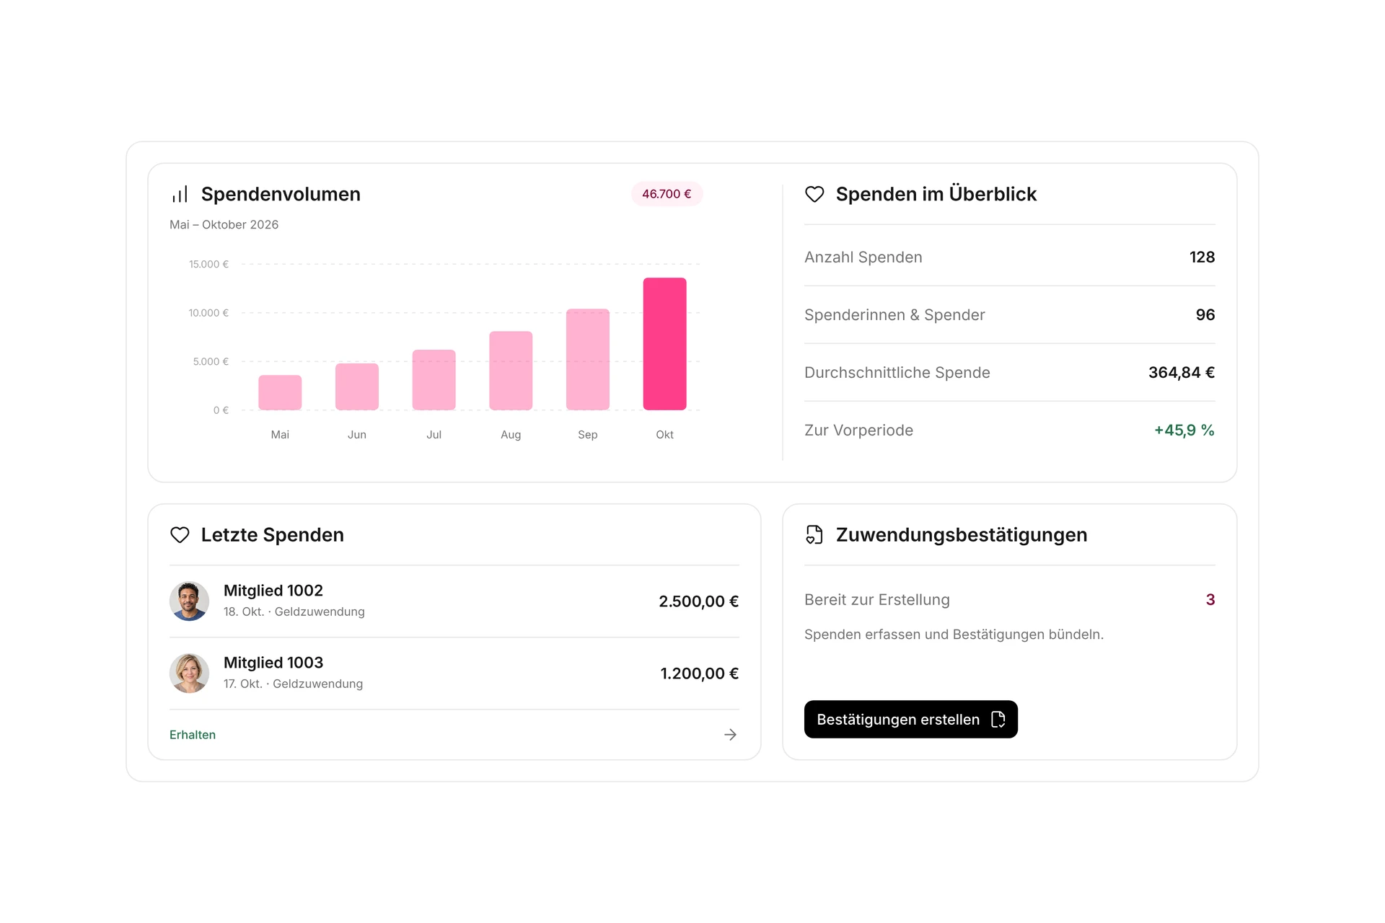Image resolution: width=1385 pixels, height=923 pixels.
Task: Open the Mitglied 1002 donation entry
Action: coord(454,601)
